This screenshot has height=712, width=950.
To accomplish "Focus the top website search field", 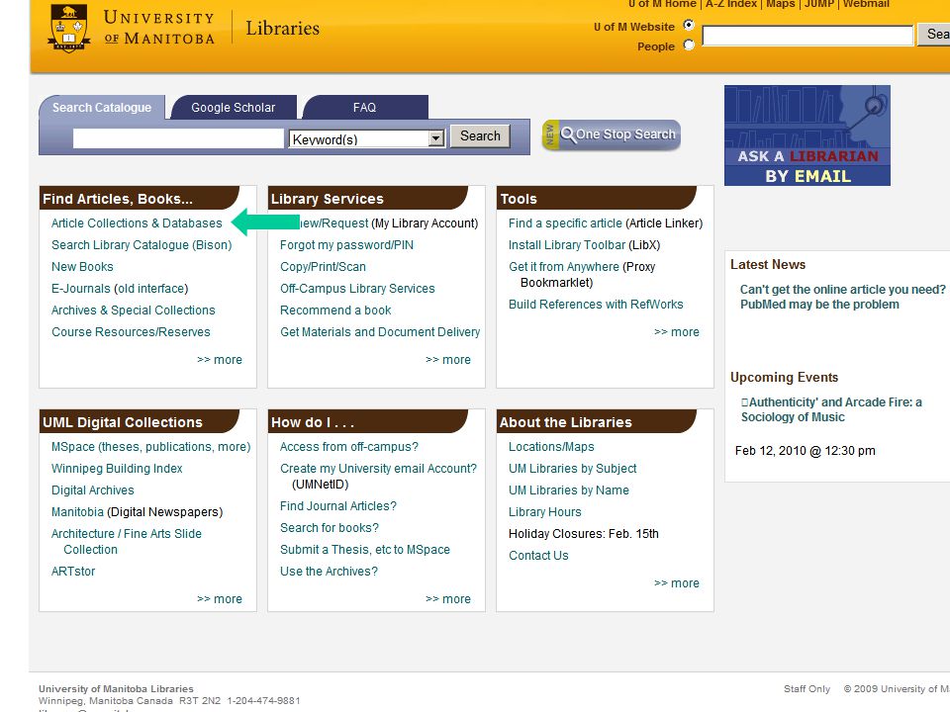I will click(807, 36).
